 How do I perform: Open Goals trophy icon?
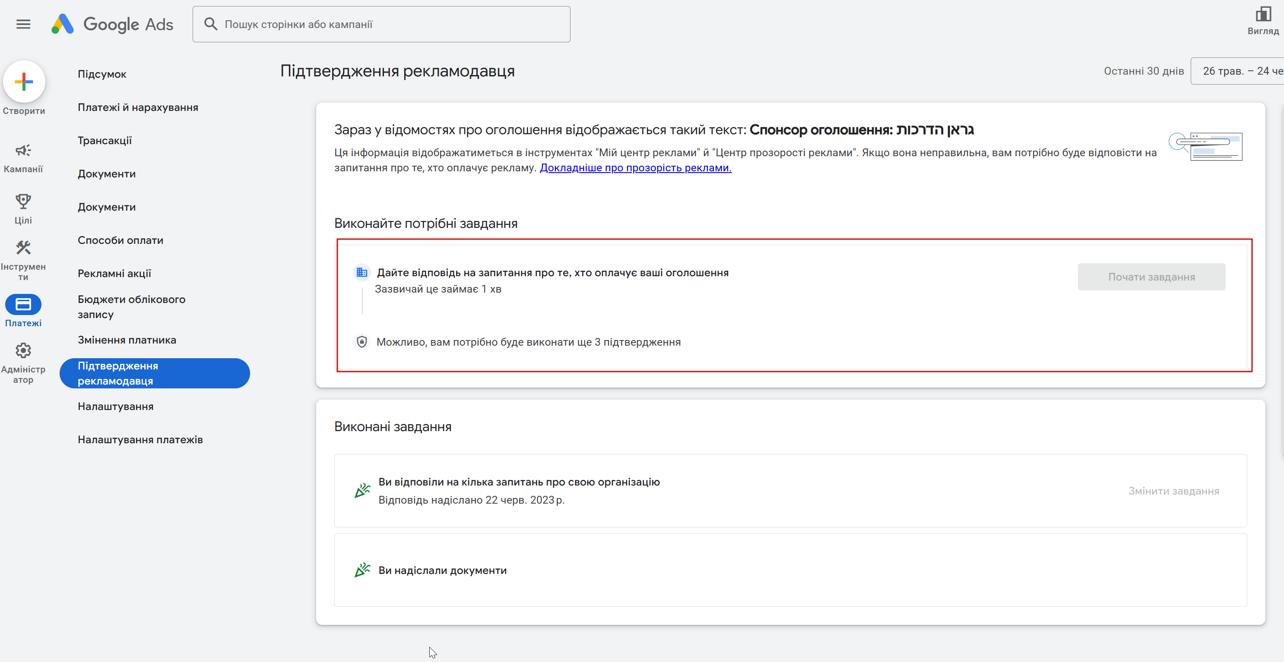click(x=23, y=201)
